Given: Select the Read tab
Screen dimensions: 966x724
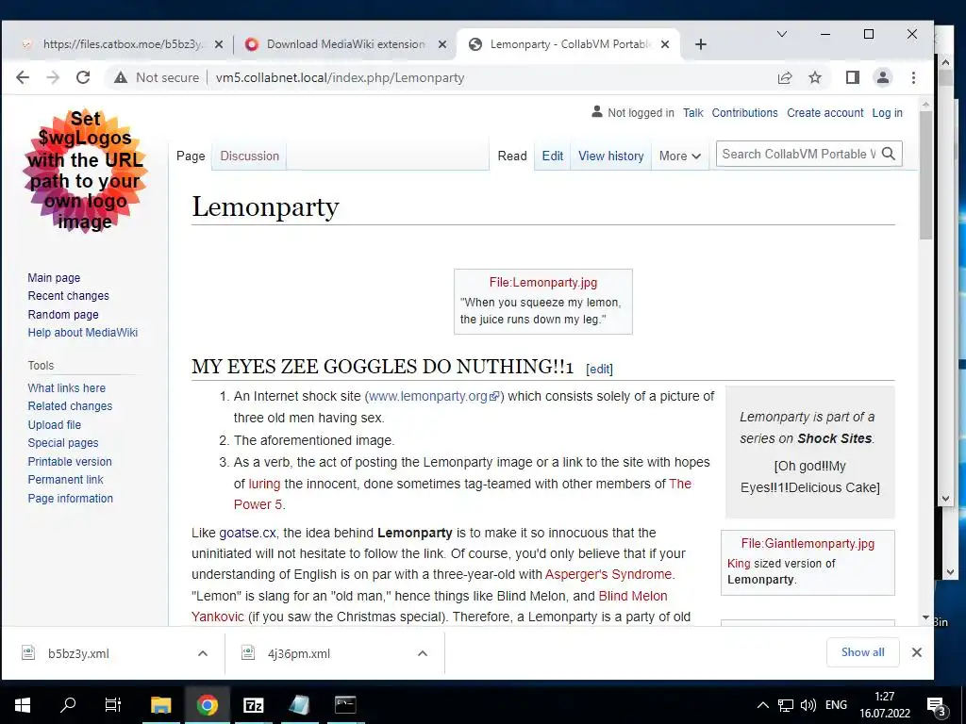Looking at the screenshot, I should tap(512, 156).
